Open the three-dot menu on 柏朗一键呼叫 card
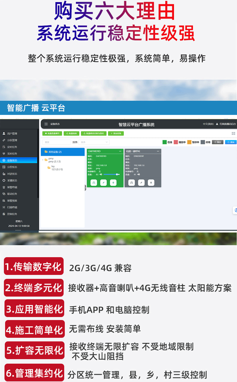The width and height of the screenshot is (237, 382). coord(158,151)
